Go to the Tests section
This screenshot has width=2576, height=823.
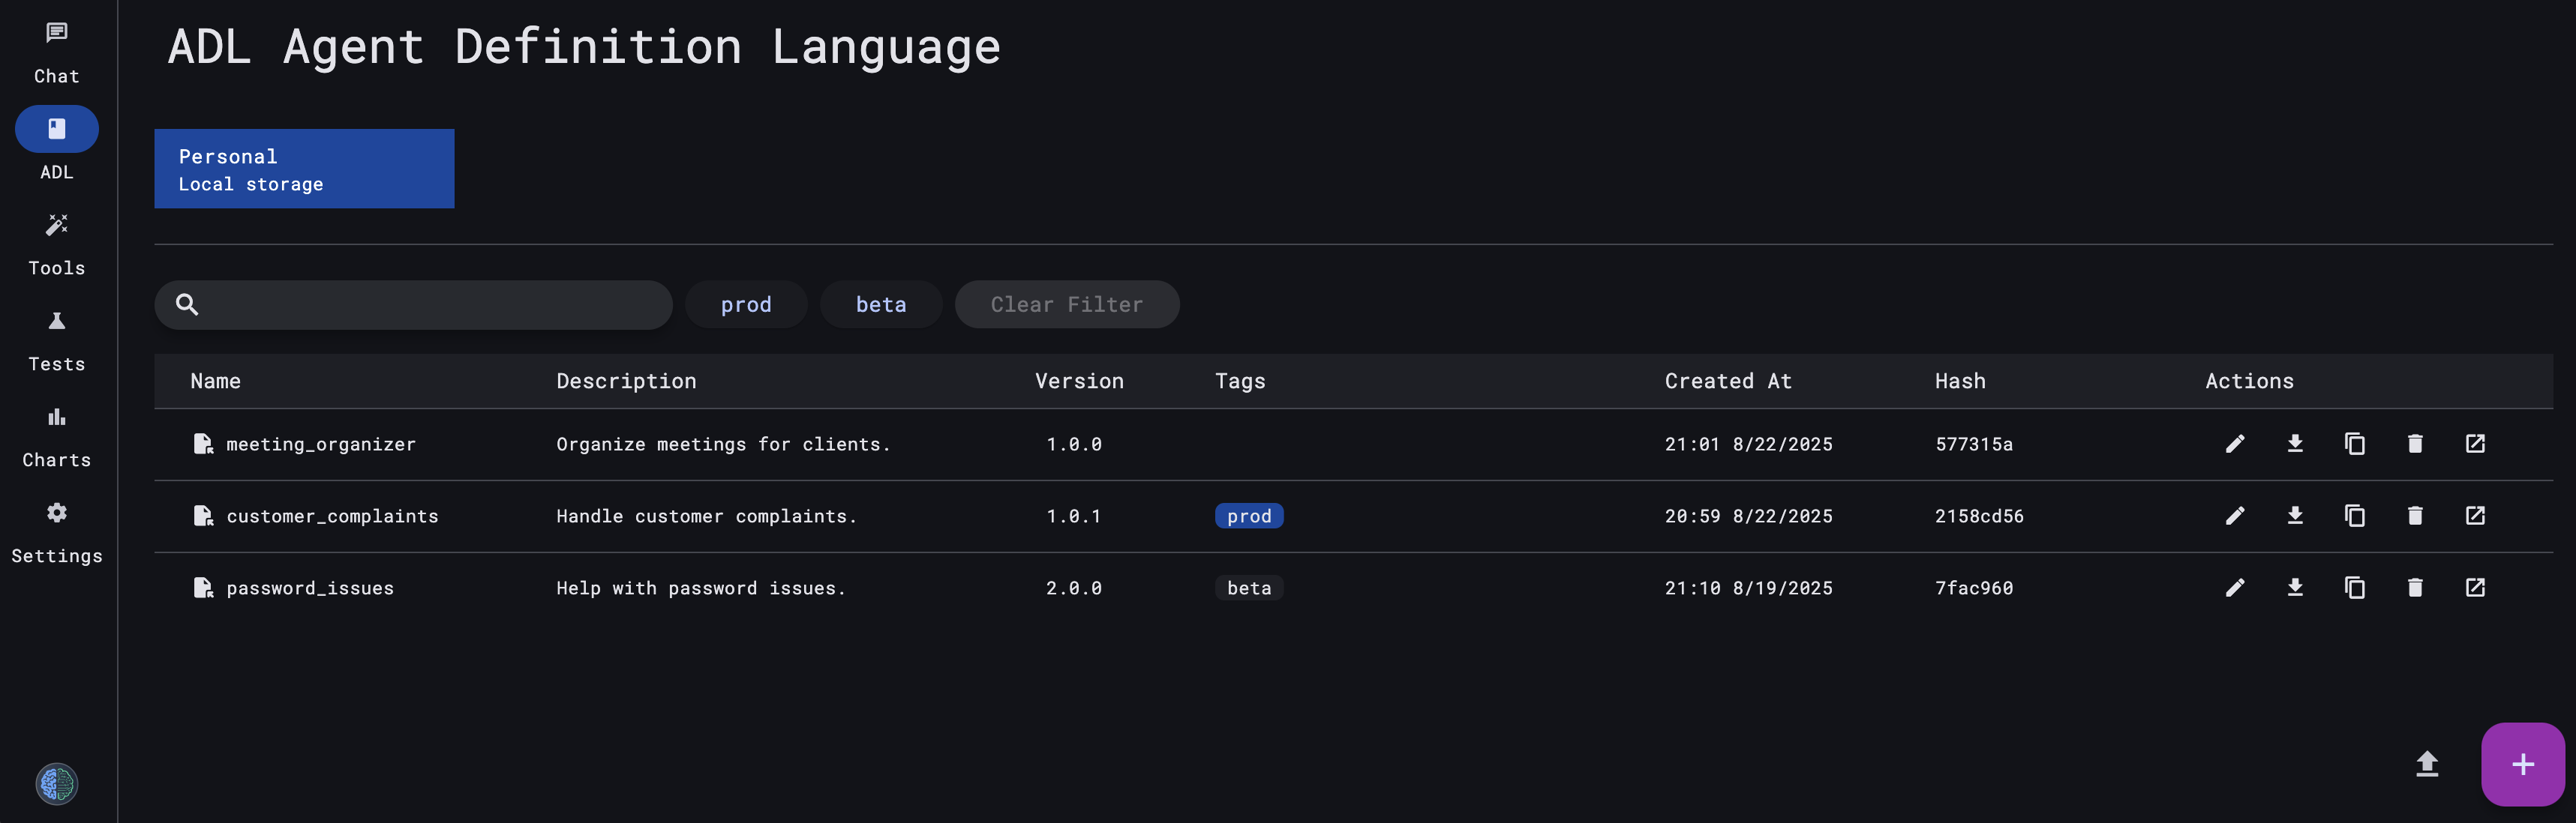click(x=57, y=340)
